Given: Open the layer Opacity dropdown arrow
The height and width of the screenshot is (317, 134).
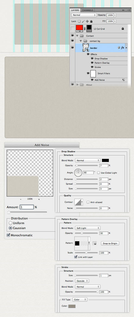Looking at the screenshot, I should (x=115, y=15).
